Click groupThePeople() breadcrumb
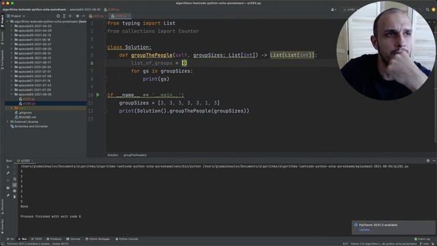Viewport: 437px width, 246px height. tap(135, 155)
